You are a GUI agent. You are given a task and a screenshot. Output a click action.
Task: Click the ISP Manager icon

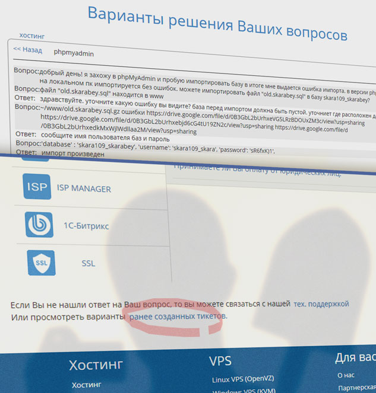click(x=37, y=187)
